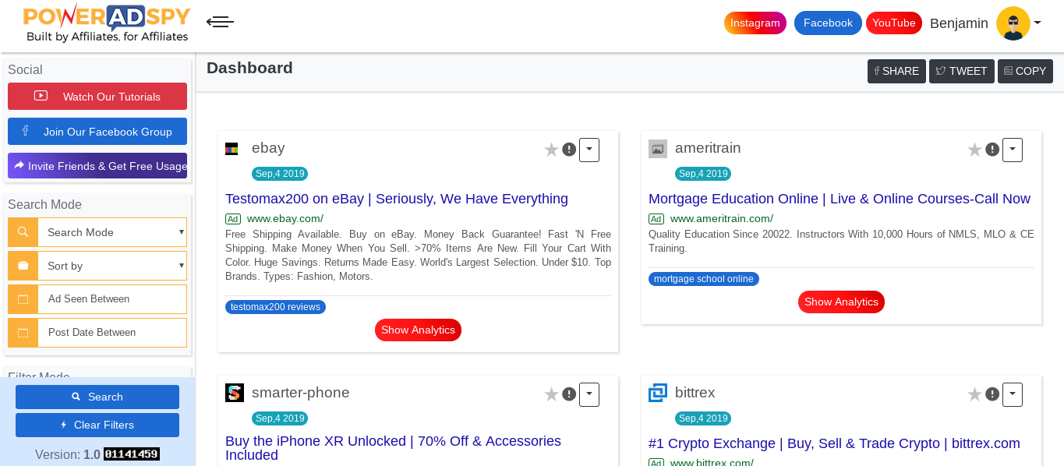Click the Clear Filters button
The width and height of the screenshot is (1064, 466).
97,425
